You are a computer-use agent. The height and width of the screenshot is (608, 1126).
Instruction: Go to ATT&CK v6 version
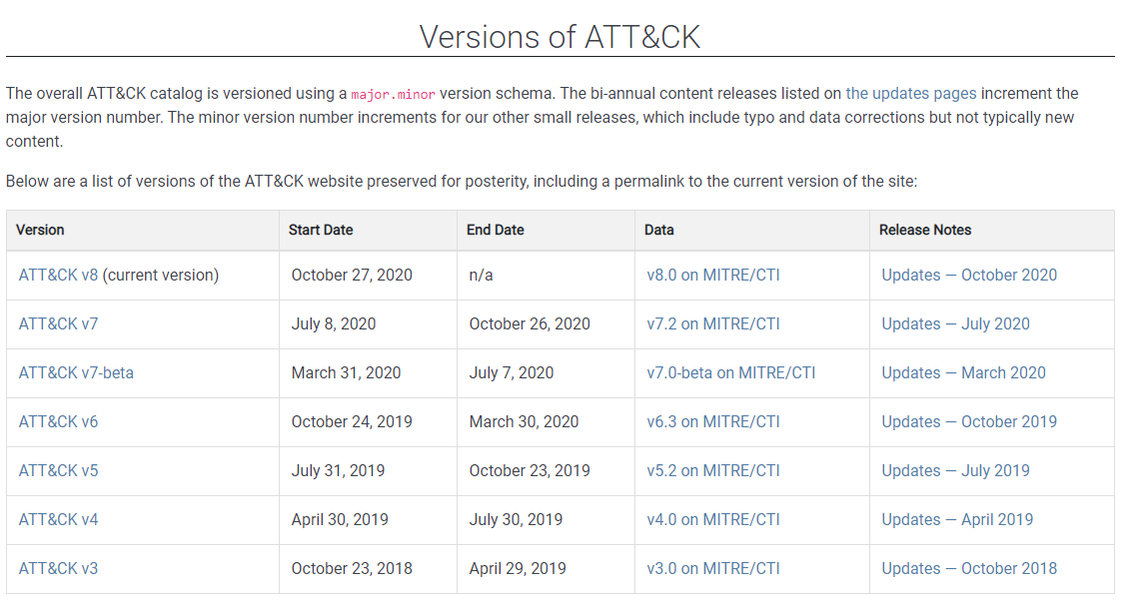(x=58, y=421)
